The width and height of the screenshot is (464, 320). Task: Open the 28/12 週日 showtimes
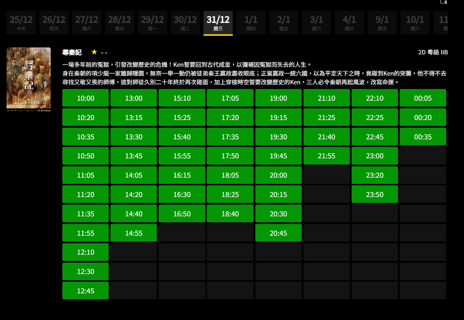point(119,22)
